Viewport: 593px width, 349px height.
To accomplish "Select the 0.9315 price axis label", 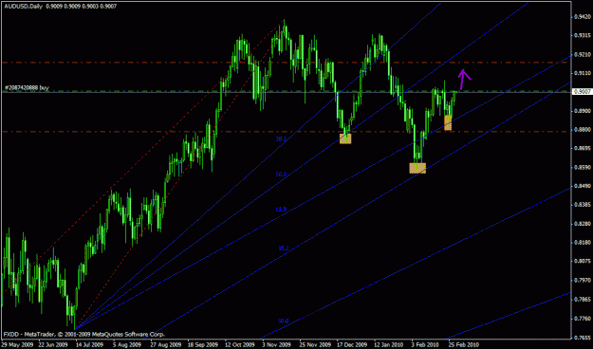I will tap(583, 35).
